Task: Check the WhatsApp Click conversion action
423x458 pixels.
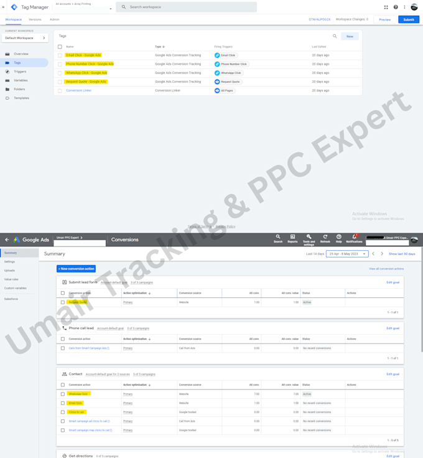Action: pos(62,394)
